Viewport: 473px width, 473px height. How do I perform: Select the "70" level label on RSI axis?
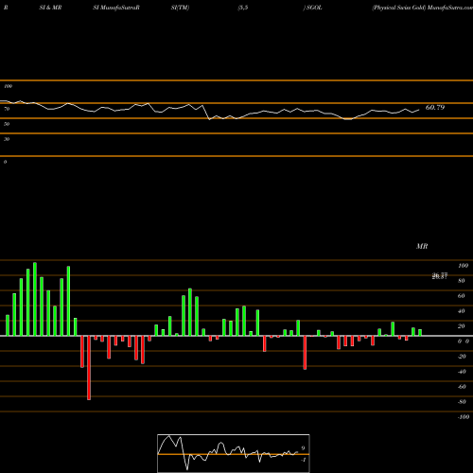[7, 109]
